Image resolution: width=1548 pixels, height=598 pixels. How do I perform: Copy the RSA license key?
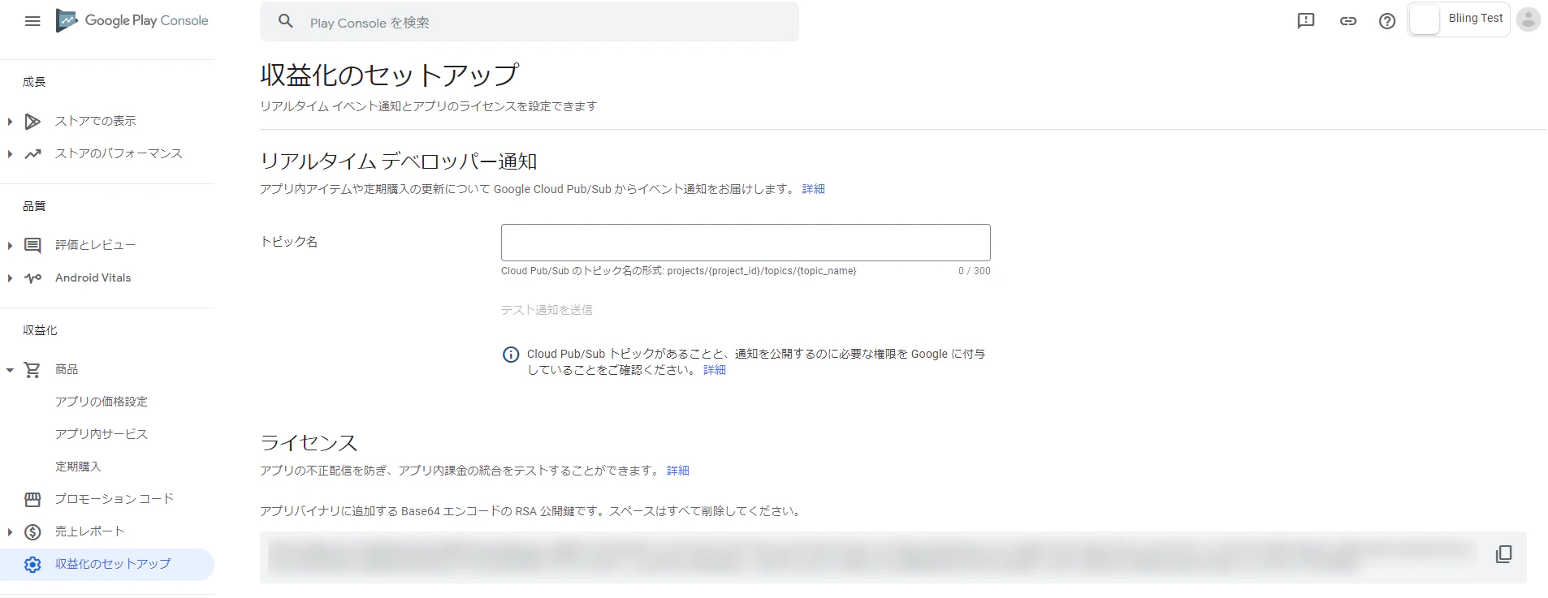pyautogui.click(x=1503, y=554)
